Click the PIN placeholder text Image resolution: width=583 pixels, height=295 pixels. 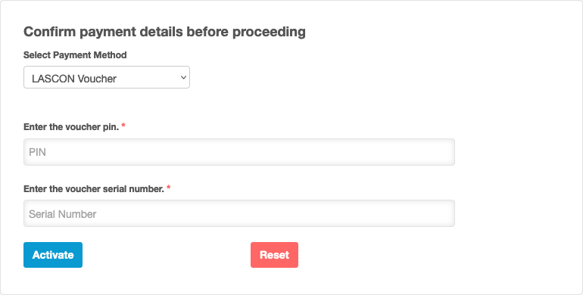pyautogui.click(x=38, y=152)
